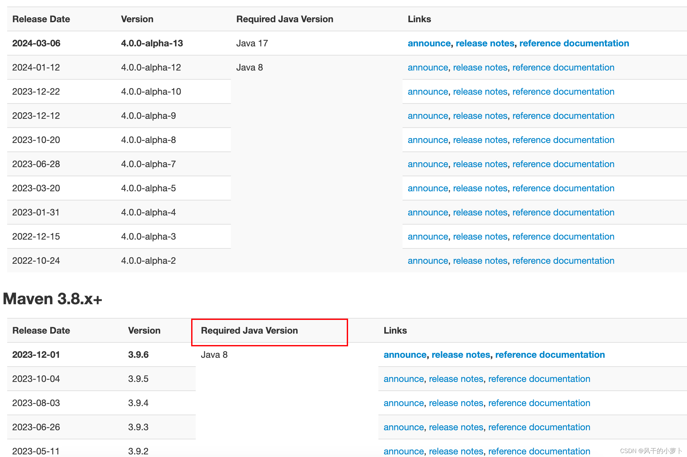Open announce link for Maven 3.9.2
Viewport: 687px width, 457px height.
(404, 451)
